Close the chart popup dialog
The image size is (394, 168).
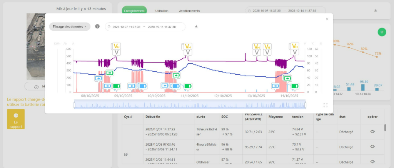(327, 19)
